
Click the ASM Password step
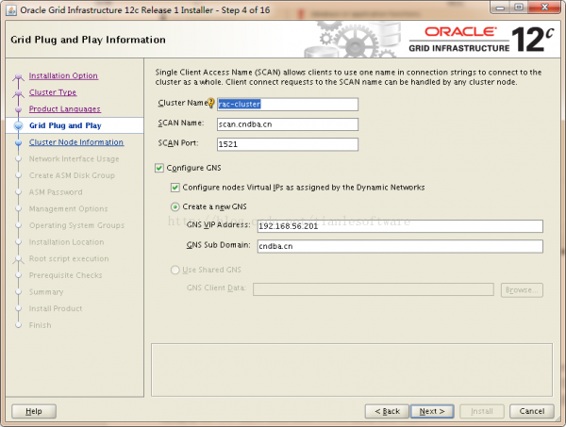(56, 192)
